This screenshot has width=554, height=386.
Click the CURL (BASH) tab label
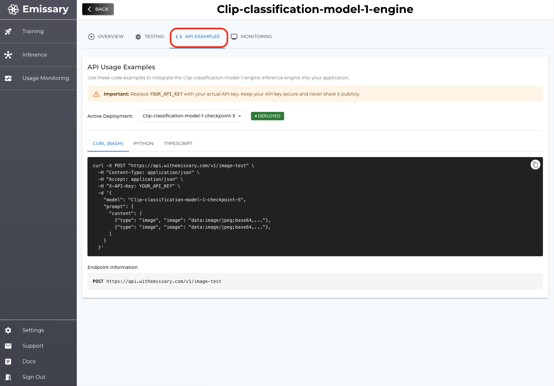[108, 143]
